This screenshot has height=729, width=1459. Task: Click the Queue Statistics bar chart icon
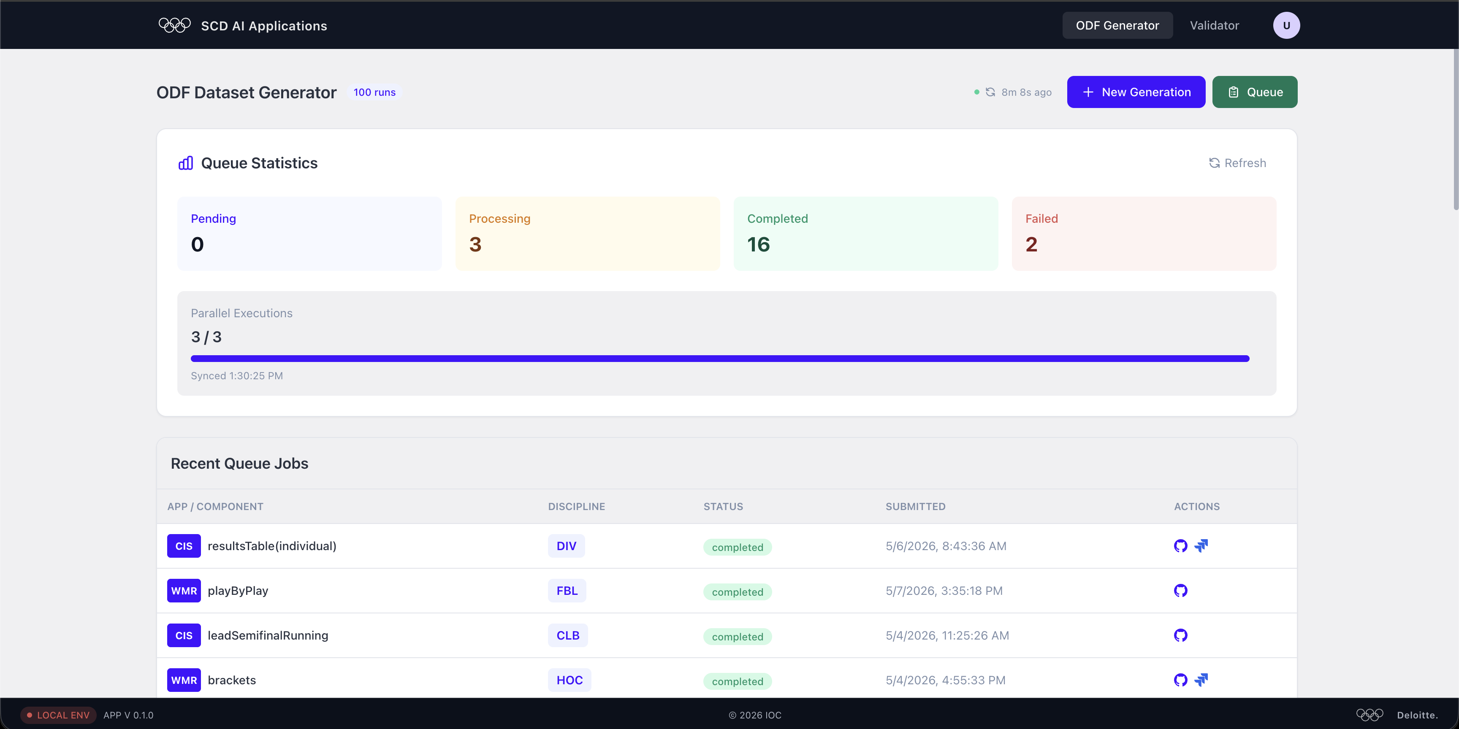[x=186, y=163]
